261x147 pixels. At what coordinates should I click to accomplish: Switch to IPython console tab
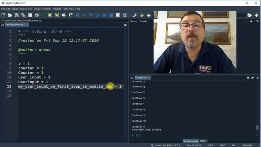coord(191,141)
